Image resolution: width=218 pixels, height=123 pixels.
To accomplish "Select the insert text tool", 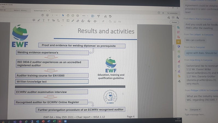I will coord(58,20).
